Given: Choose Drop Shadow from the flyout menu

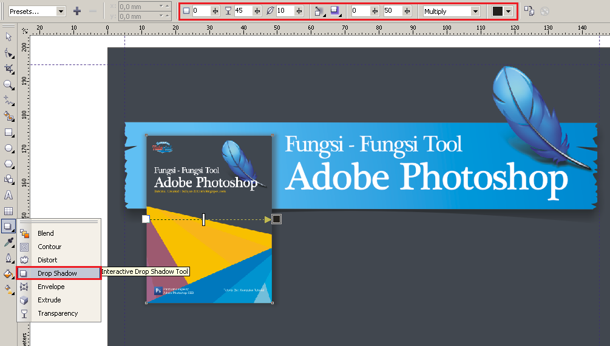Looking at the screenshot, I should (59, 273).
